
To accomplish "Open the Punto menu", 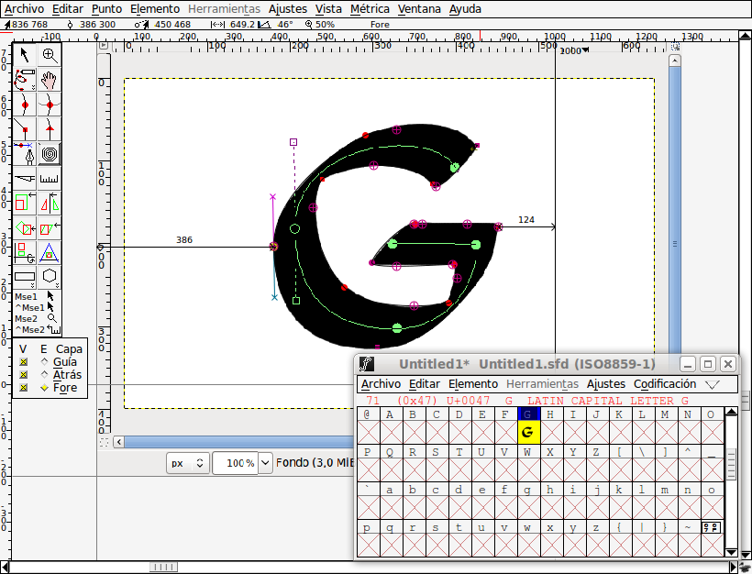I will [106, 9].
